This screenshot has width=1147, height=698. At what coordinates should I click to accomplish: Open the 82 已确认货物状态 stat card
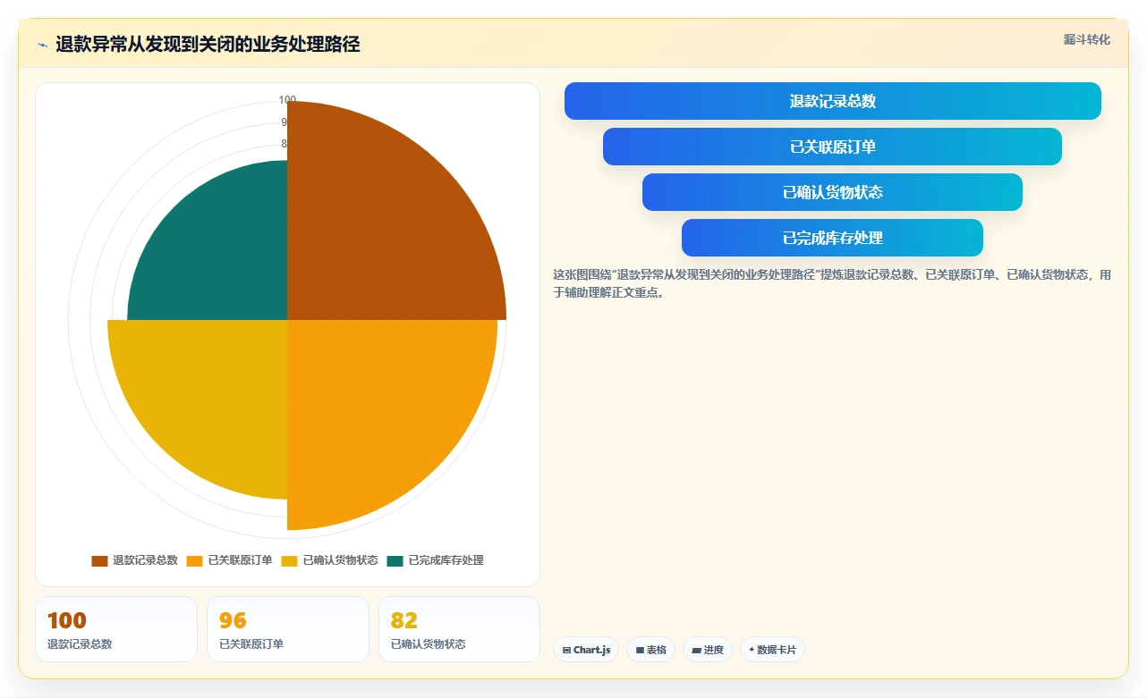click(460, 629)
